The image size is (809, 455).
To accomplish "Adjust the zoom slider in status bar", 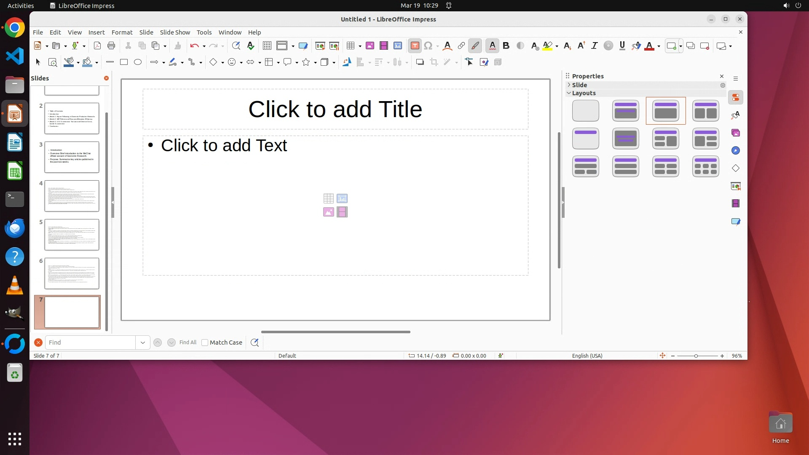I will pos(696,356).
